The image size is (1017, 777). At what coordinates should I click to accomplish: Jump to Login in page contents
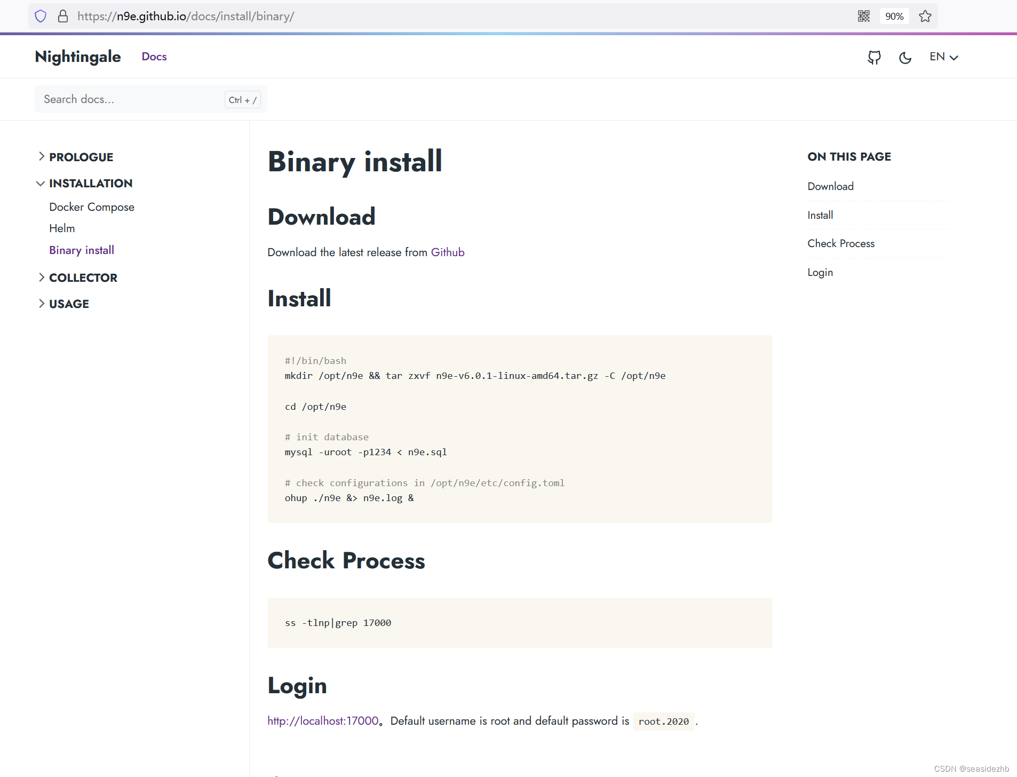point(820,272)
